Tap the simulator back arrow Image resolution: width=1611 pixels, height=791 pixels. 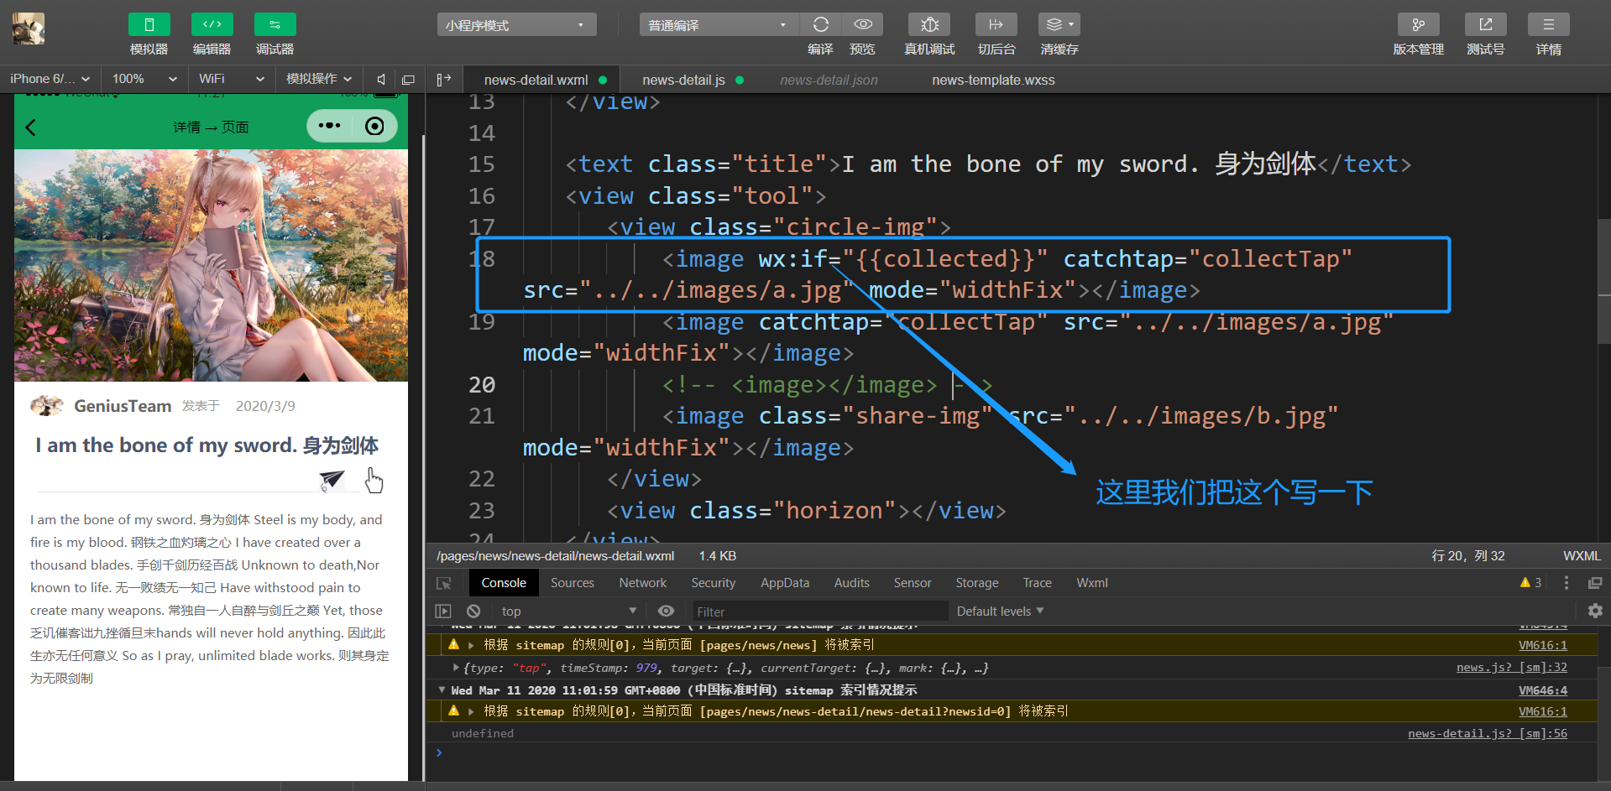click(31, 127)
